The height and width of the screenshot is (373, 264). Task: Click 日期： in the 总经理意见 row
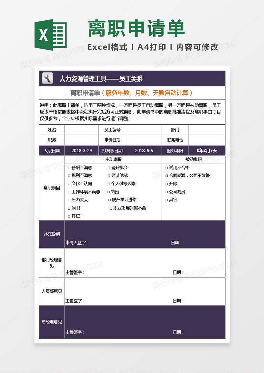coord(178,332)
